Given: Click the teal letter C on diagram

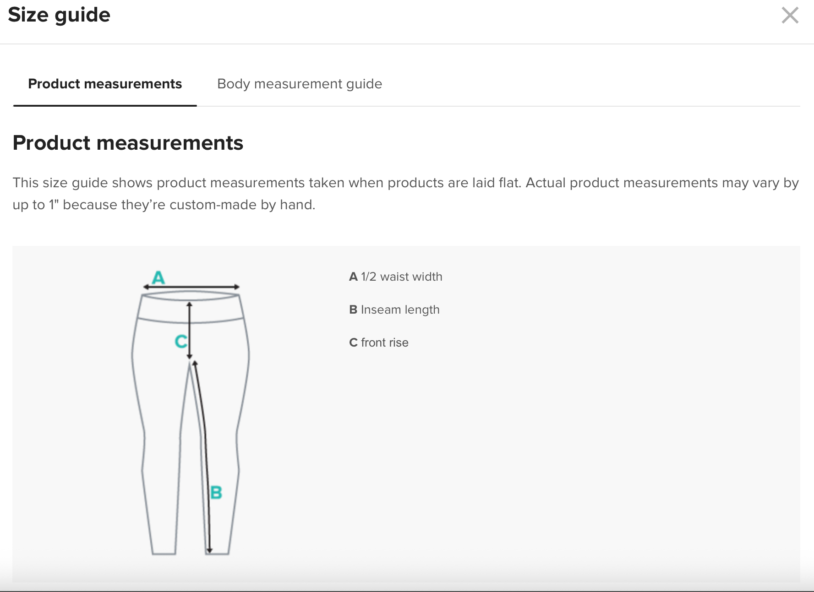Looking at the screenshot, I should click(181, 341).
